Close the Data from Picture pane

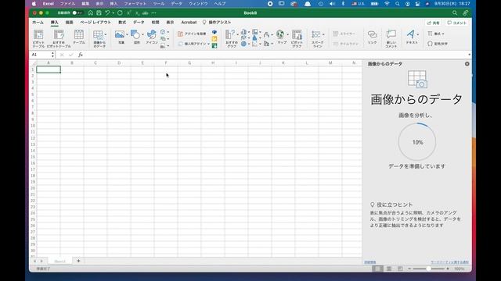pyautogui.click(x=467, y=64)
